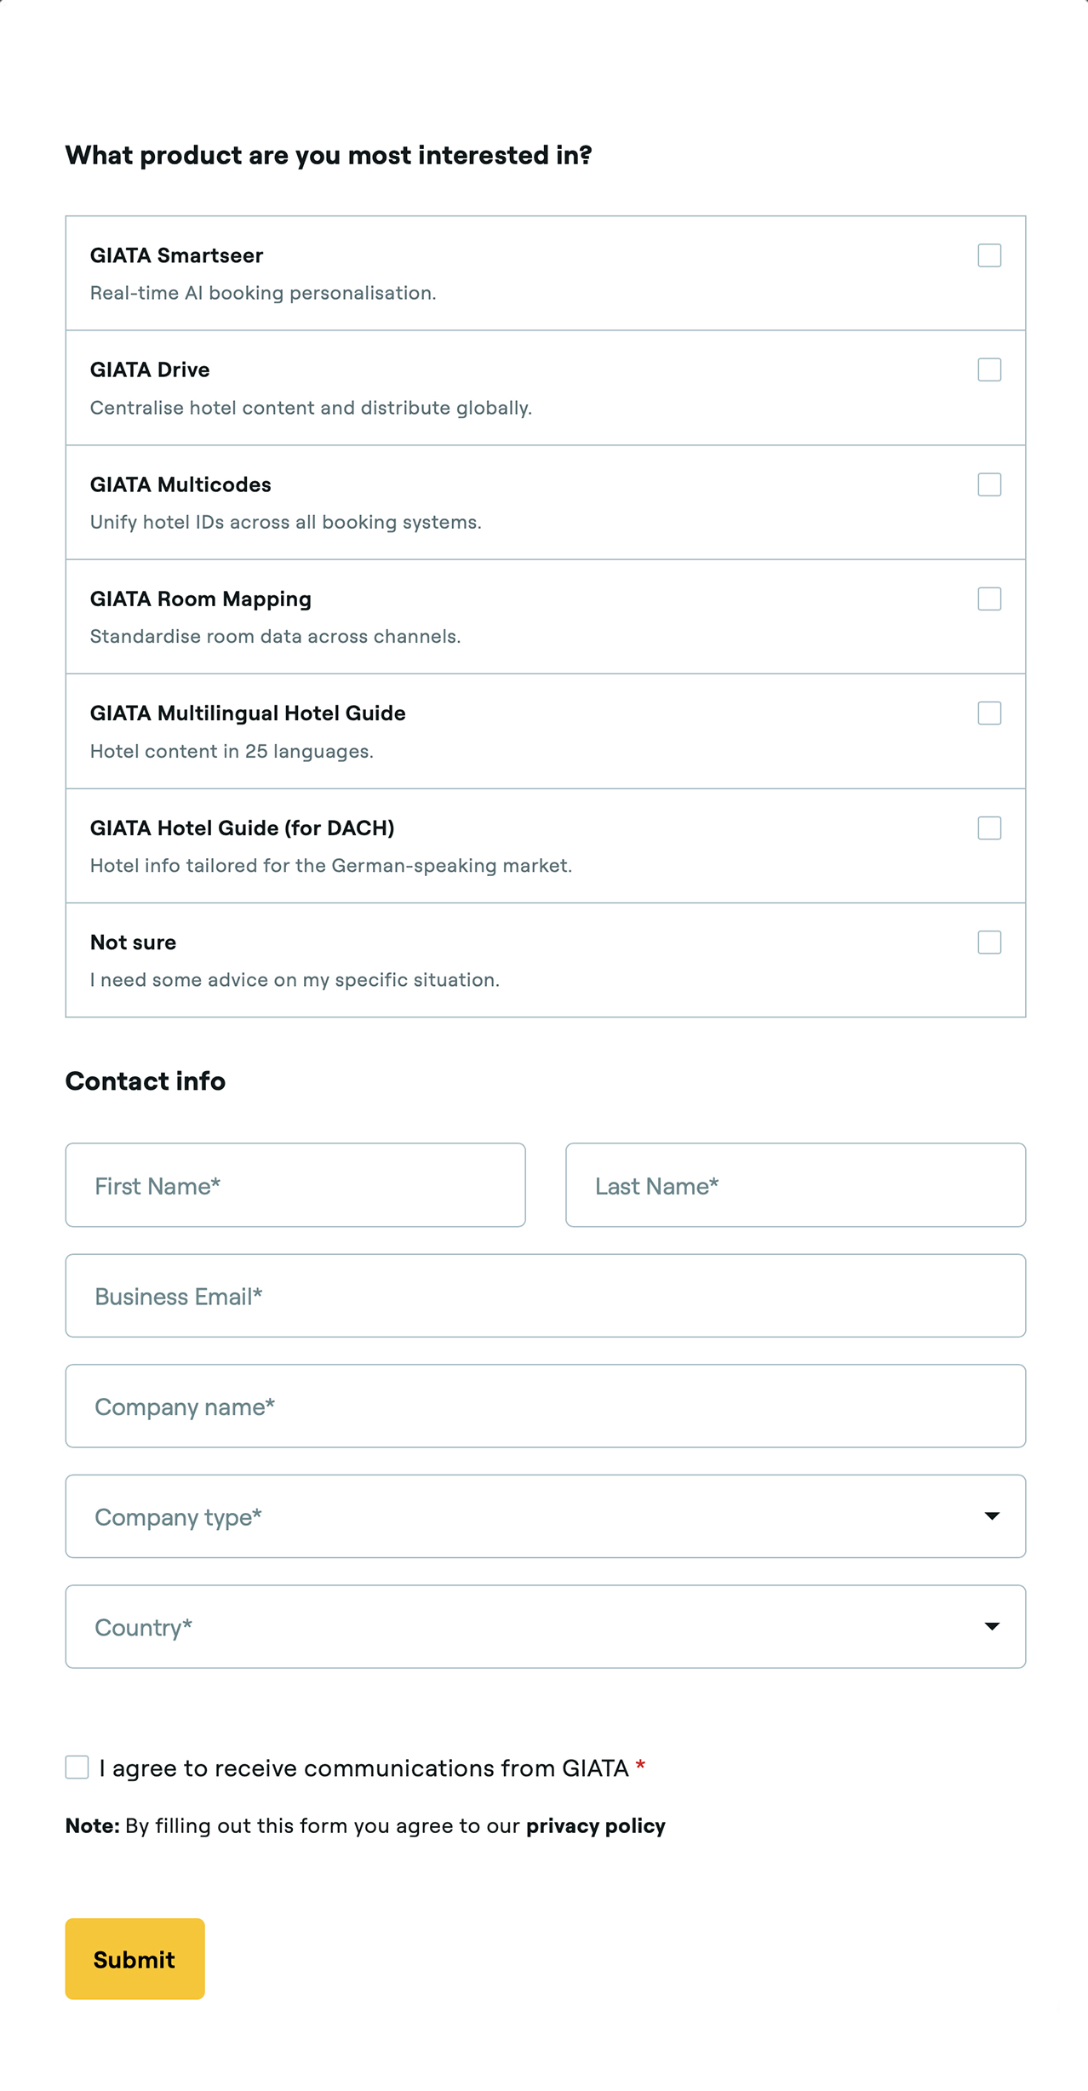
Task: Select the Company name text field
Action: click(x=545, y=1406)
